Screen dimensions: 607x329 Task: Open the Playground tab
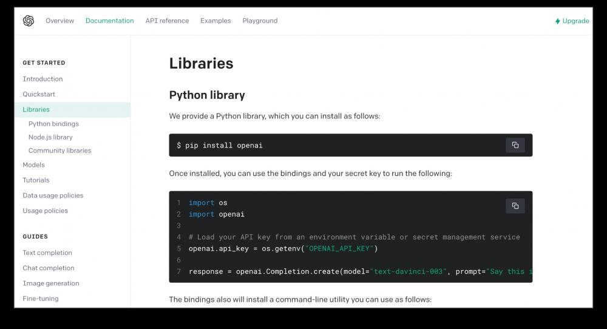260,21
